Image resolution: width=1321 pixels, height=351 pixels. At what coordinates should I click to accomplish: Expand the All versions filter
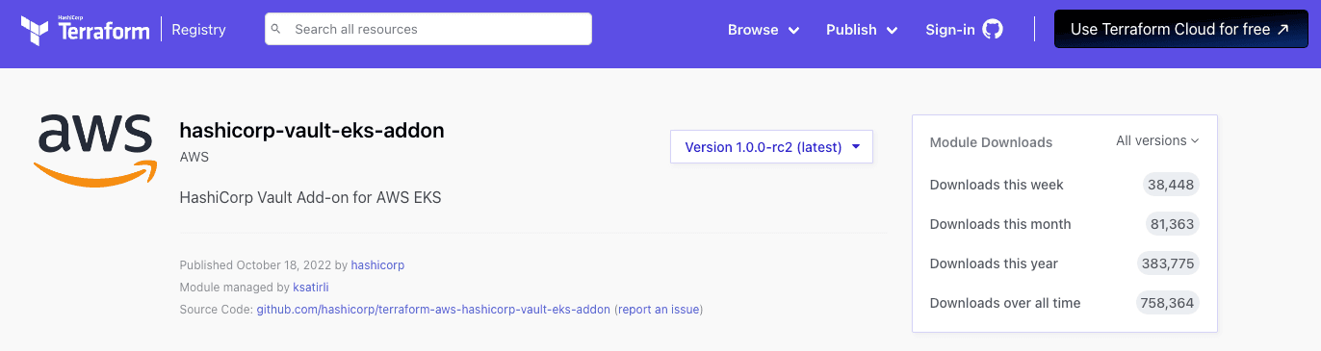tap(1157, 140)
